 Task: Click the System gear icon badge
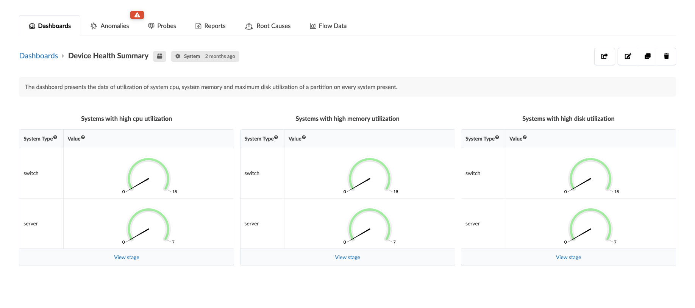(178, 56)
